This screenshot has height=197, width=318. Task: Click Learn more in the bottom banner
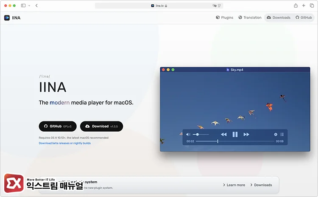pos(234,185)
